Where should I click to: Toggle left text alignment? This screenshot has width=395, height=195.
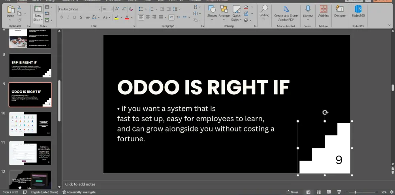(141, 17)
